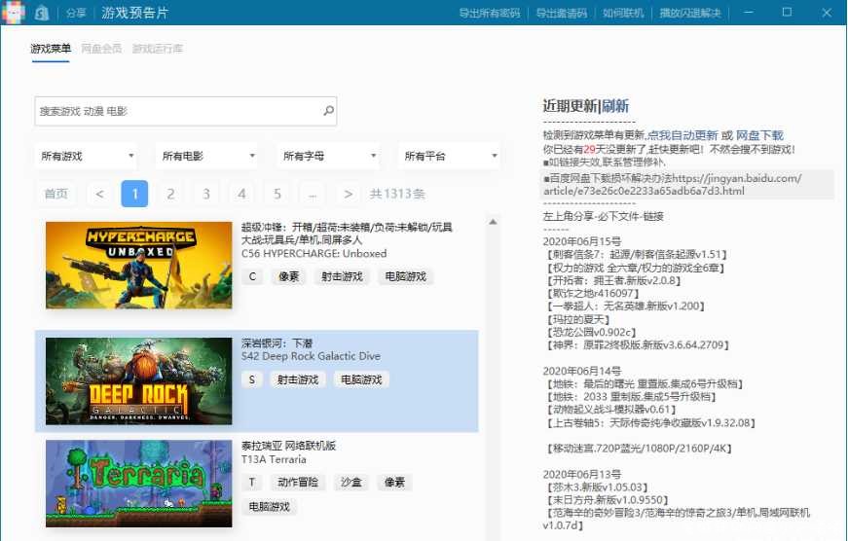Select page 2 in pagination
848x541 pixels.
[x=170, y=194]
